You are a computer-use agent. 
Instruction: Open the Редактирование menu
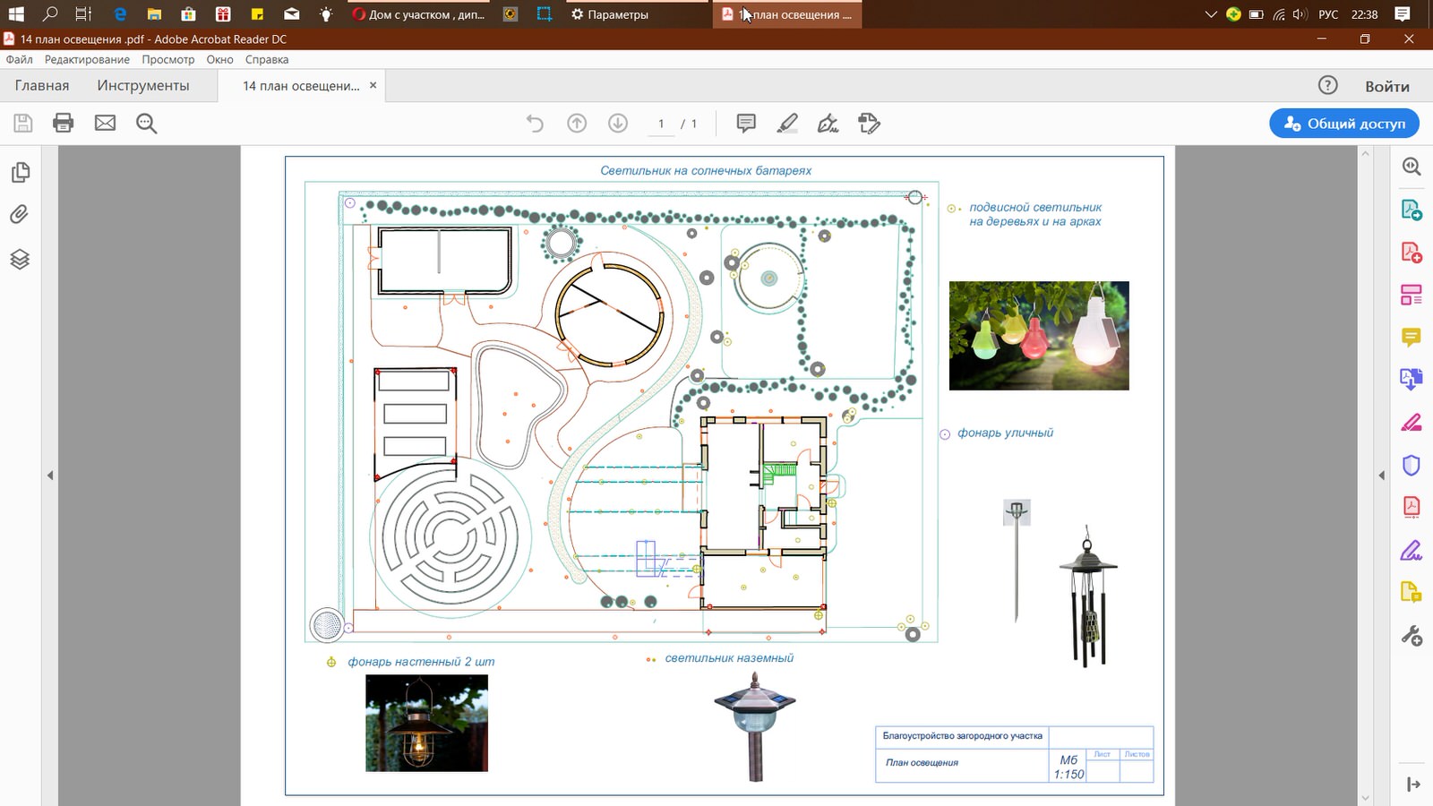tap(87, 60)
